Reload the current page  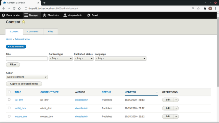point(14,9)
